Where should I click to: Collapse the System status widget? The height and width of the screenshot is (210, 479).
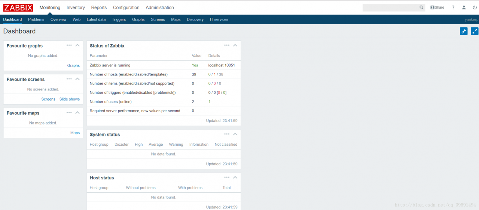235,134
